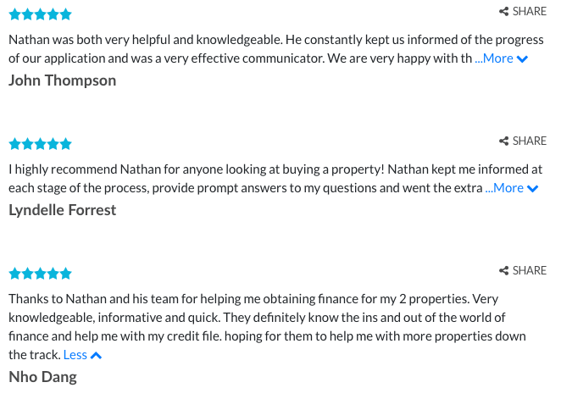Click share icon on John Thompson's review
Image resolution: width=561 pixels, height=399 pixels.
tap(503, 12)
